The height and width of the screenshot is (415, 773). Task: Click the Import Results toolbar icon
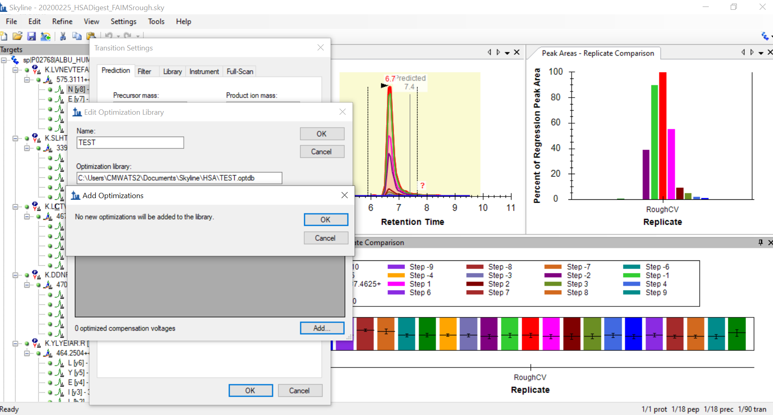(46, 36)
